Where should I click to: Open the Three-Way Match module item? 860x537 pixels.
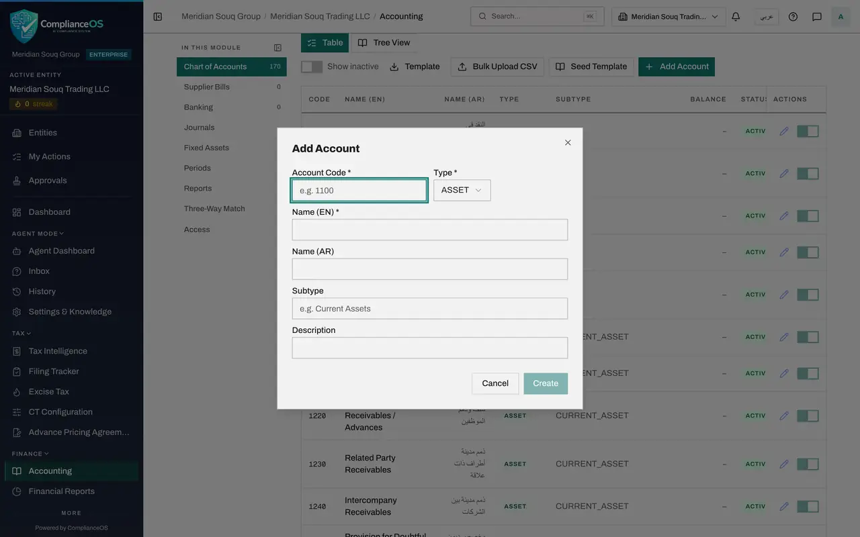232,209
